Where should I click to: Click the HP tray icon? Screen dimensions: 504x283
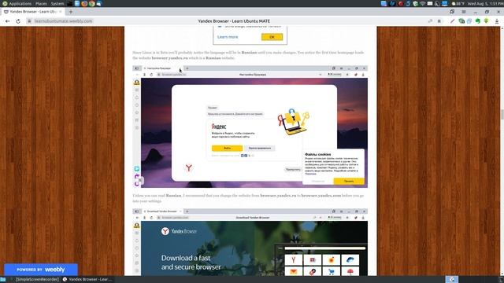click(392, 3)
